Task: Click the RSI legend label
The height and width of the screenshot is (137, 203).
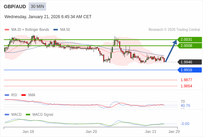Action: pos(14,95)
